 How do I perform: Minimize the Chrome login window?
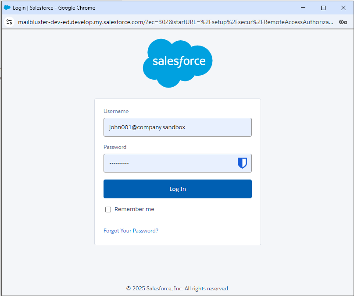[x=303, y=8]
